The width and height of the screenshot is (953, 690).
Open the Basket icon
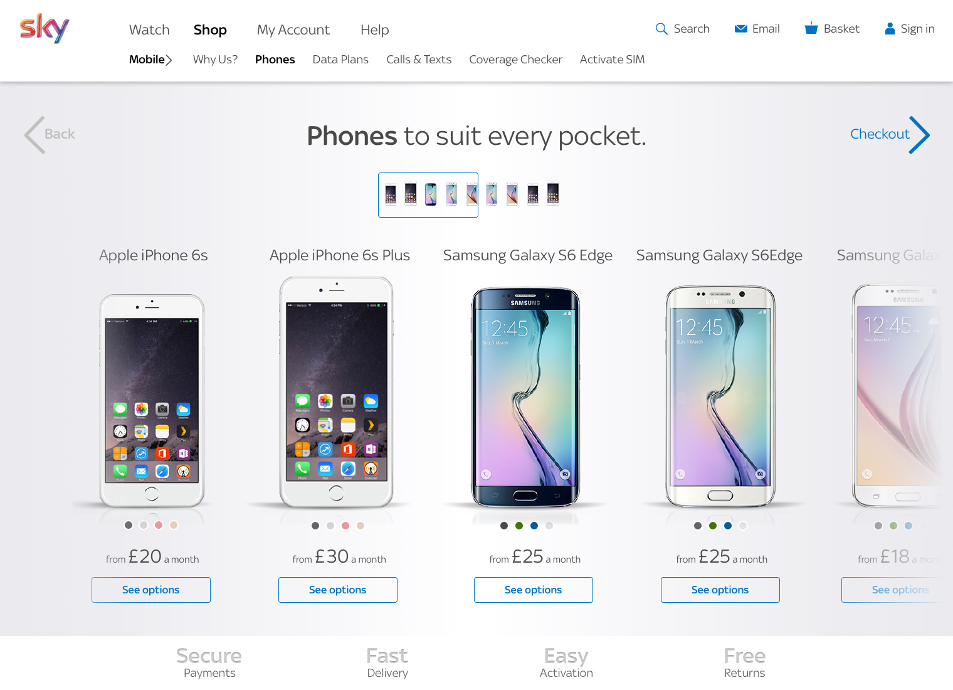[811, 28]
